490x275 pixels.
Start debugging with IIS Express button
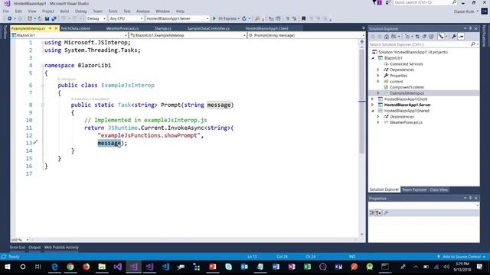point(226,18)
